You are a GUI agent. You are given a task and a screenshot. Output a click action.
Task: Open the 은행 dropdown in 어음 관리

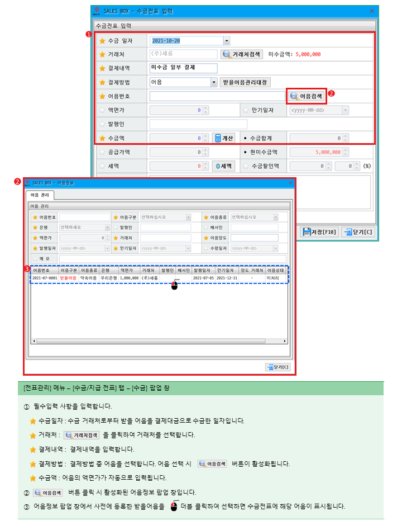click(107, 228)
